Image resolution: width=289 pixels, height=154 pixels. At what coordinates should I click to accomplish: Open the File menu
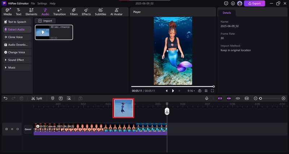[x=33, y=4]
